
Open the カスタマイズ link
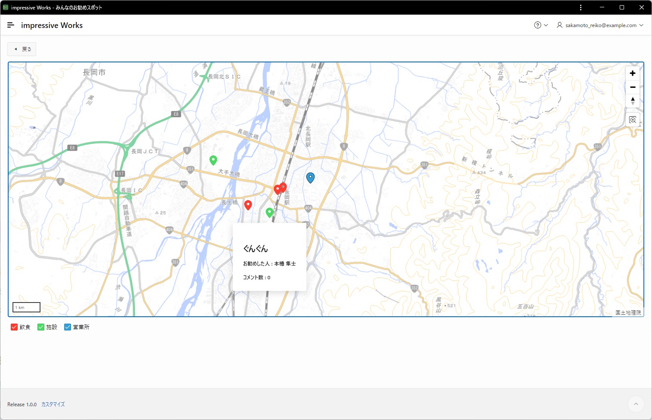[53, 405]
